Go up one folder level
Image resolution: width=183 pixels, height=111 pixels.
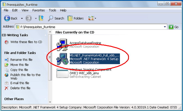pyautogui.click(x=41, y=18)
